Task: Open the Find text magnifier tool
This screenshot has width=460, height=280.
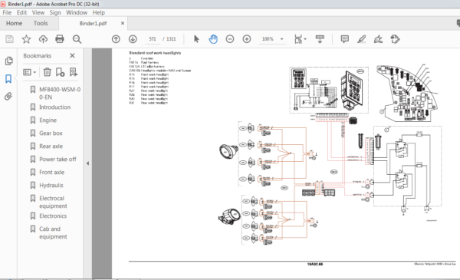Action: (x=77, y=39)
